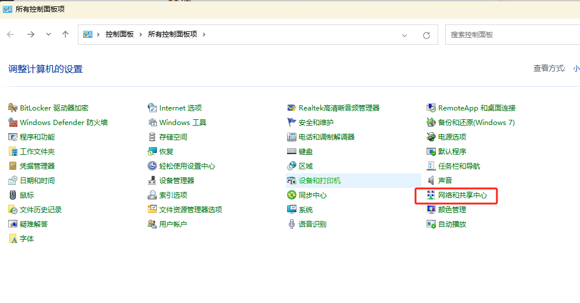Open the 用户帐户 icon

click(152, 224)
